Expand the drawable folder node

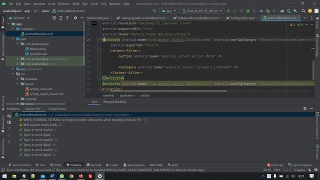(17, 79)
